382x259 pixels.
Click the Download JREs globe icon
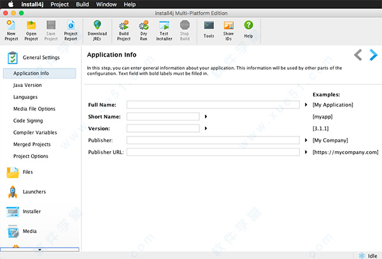coord(97,25)
